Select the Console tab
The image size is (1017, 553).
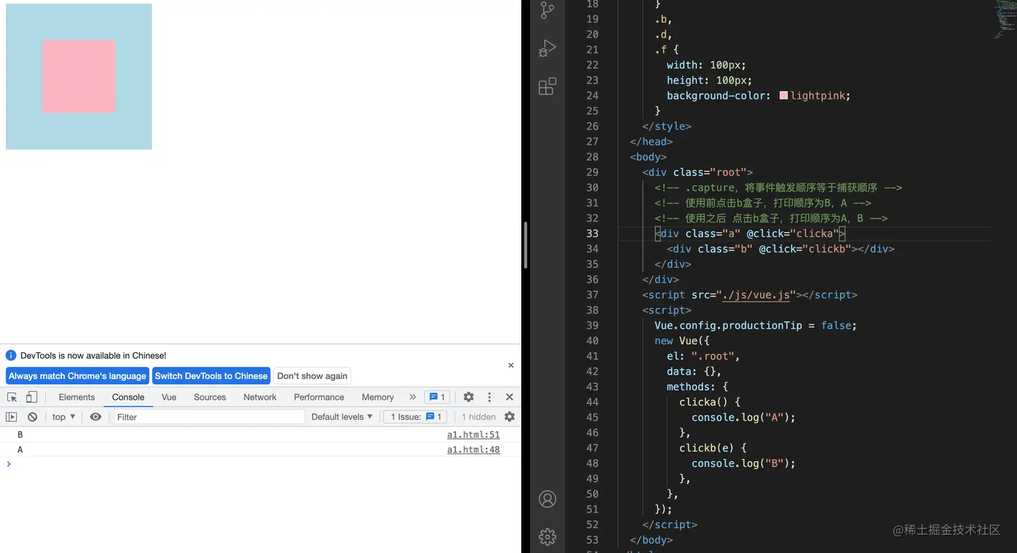coord(128,397)
